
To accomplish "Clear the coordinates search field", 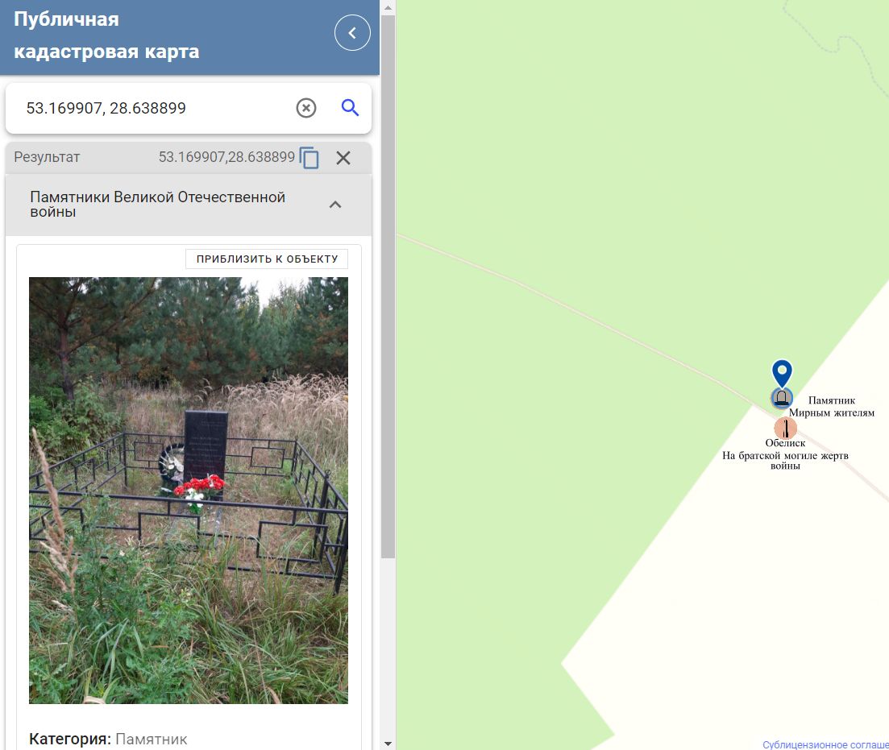I will tap(306, 108).
